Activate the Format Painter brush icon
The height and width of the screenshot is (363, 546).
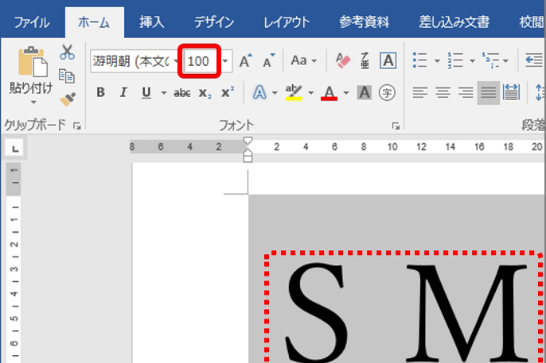[67, 99]
